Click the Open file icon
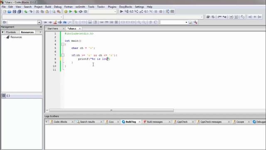This screenshot has width=266, height=150. [x=9, y=12]
